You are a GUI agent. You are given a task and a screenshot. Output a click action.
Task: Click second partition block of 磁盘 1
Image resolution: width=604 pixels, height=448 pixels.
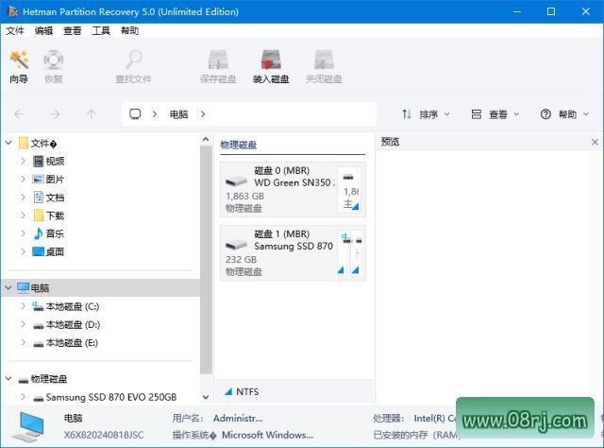click(357, 252)
